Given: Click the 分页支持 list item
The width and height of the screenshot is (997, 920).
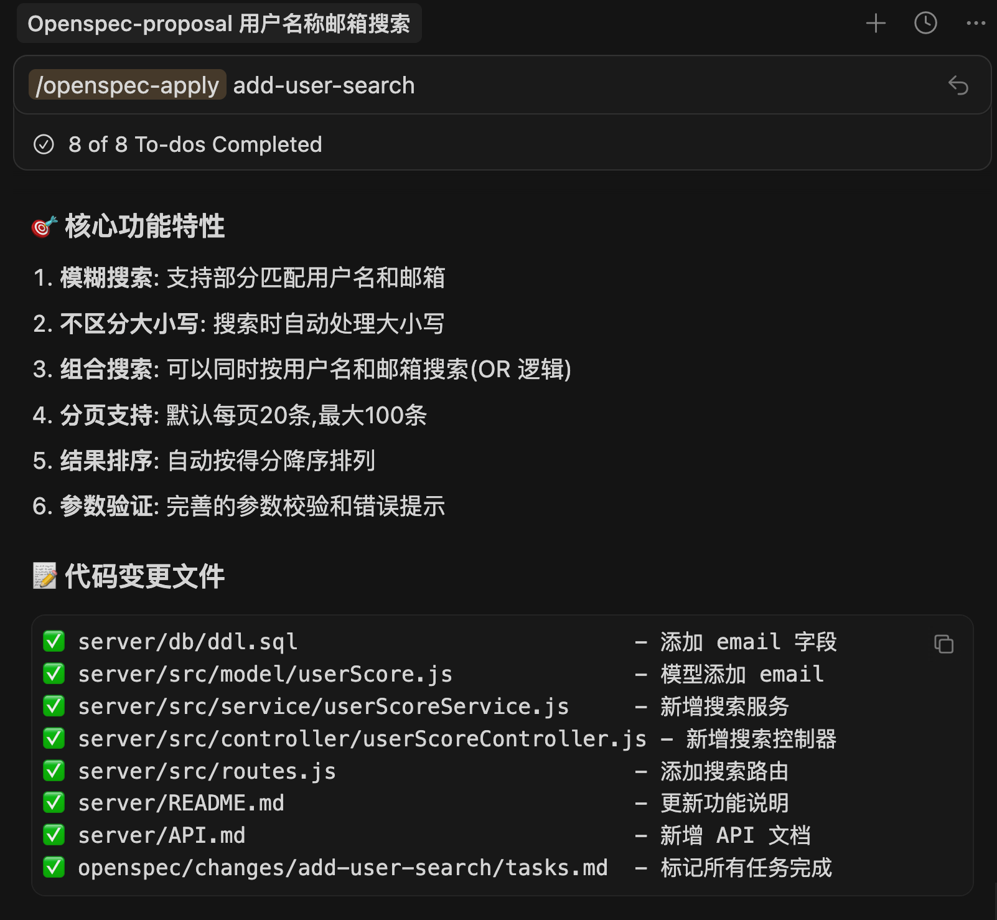Looking at the screenshot, I should click(230, 415).
